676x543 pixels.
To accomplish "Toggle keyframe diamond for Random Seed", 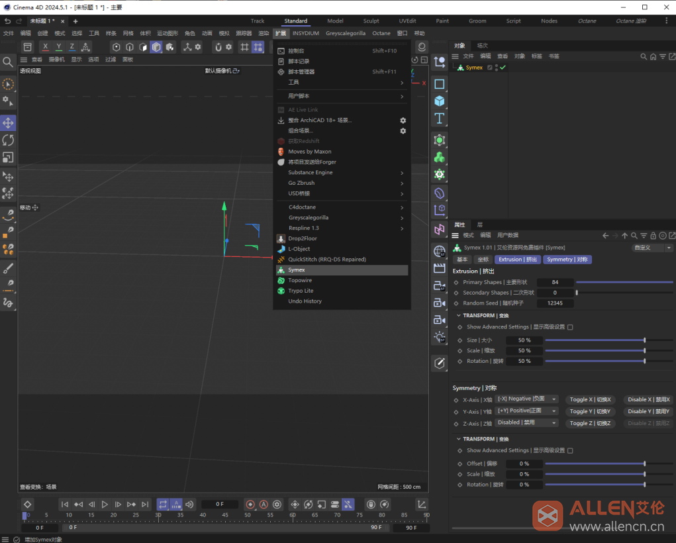I will click(456, 303).
